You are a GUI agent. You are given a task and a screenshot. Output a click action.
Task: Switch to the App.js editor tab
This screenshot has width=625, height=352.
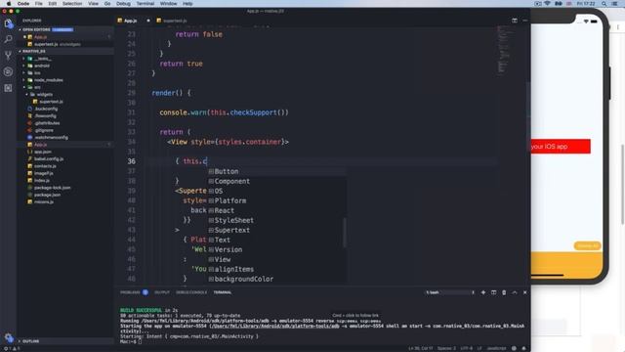pyautogui.click(x=130, y=21)
